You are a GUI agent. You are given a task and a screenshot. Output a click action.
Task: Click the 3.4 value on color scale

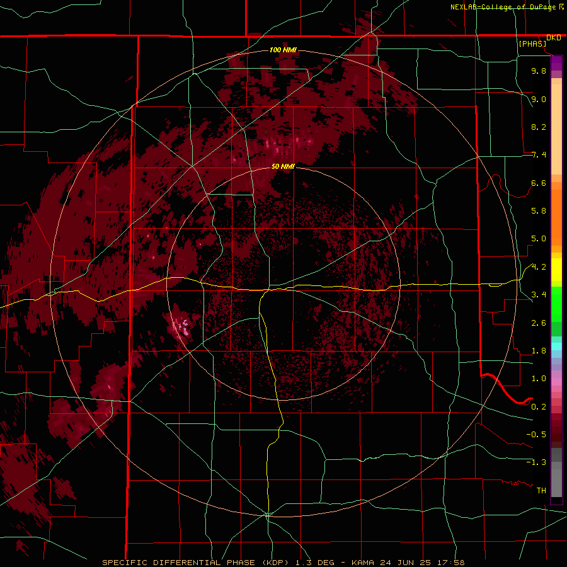539,295
